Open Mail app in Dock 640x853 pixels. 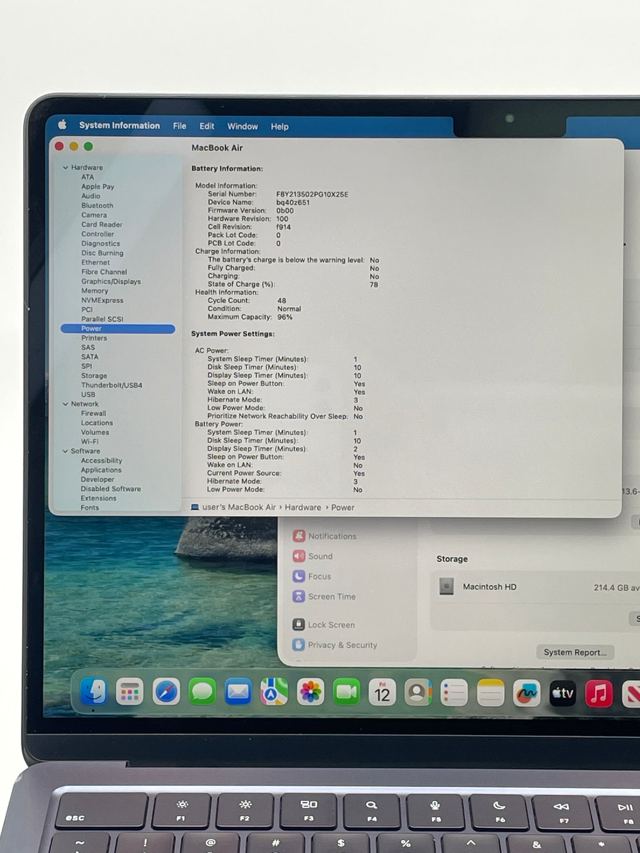click(x=238, y=692)
